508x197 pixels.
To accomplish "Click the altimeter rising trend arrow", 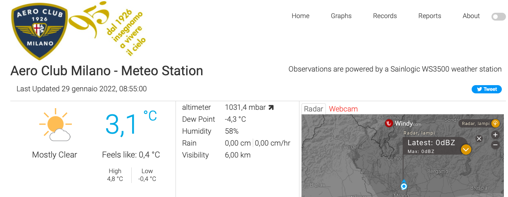I will 271,108.
